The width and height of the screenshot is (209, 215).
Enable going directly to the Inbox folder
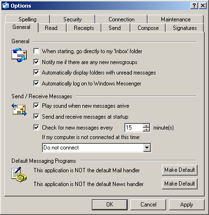(36, 51)
